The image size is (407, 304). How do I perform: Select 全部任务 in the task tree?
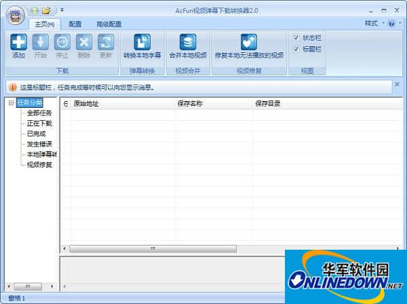39,113
